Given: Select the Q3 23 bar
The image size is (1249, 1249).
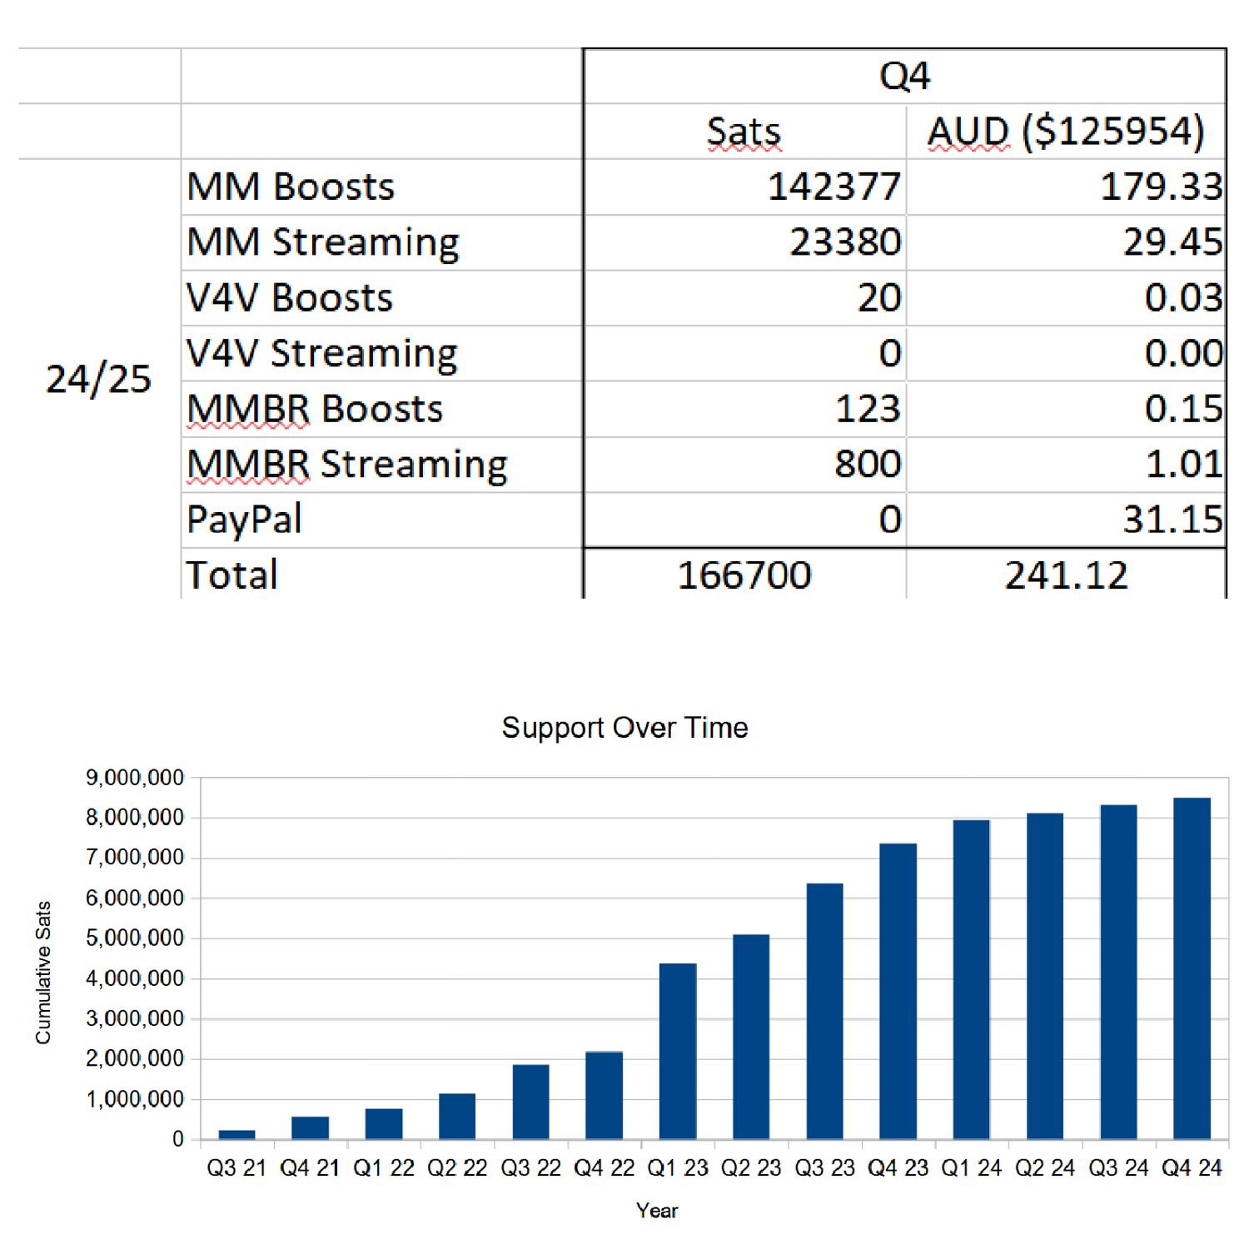Looking at the screenshot, I should [x=824, y=1012].
